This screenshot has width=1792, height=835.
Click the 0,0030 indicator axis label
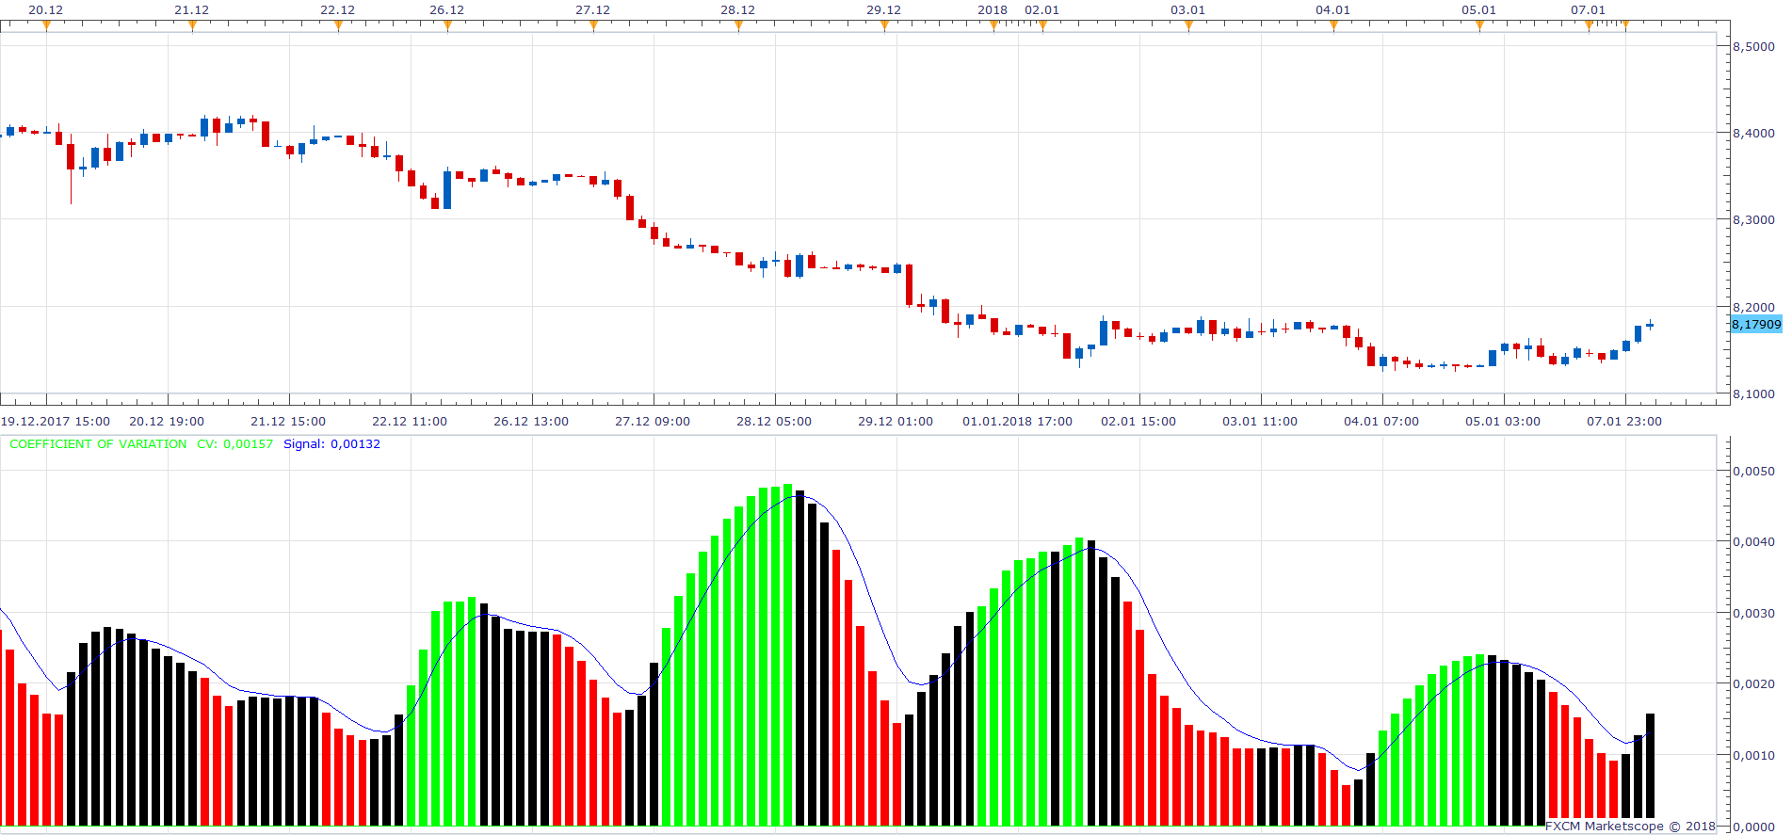(x=1753, y=613)
